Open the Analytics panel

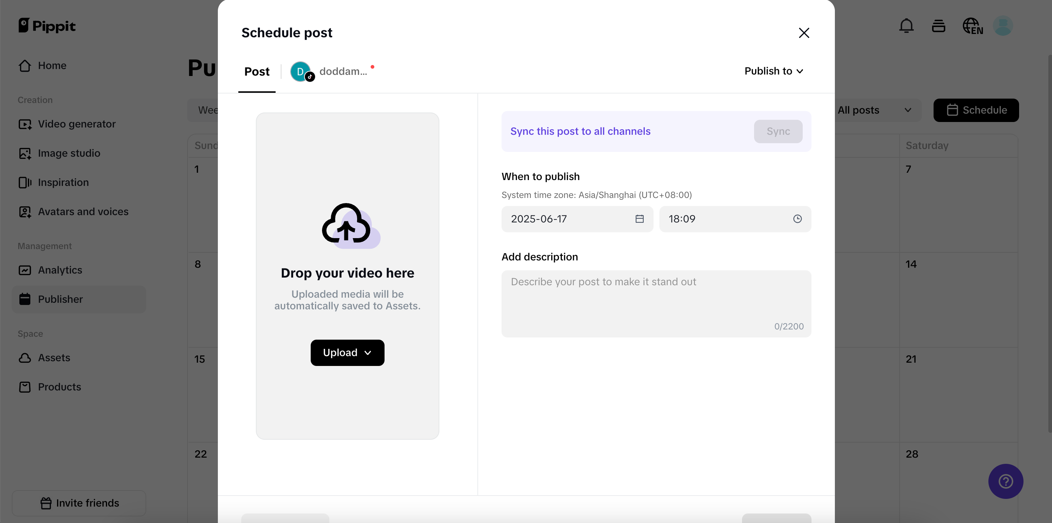(x=60, y=270)
